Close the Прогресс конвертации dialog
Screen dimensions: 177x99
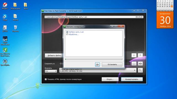coord(121,26)
